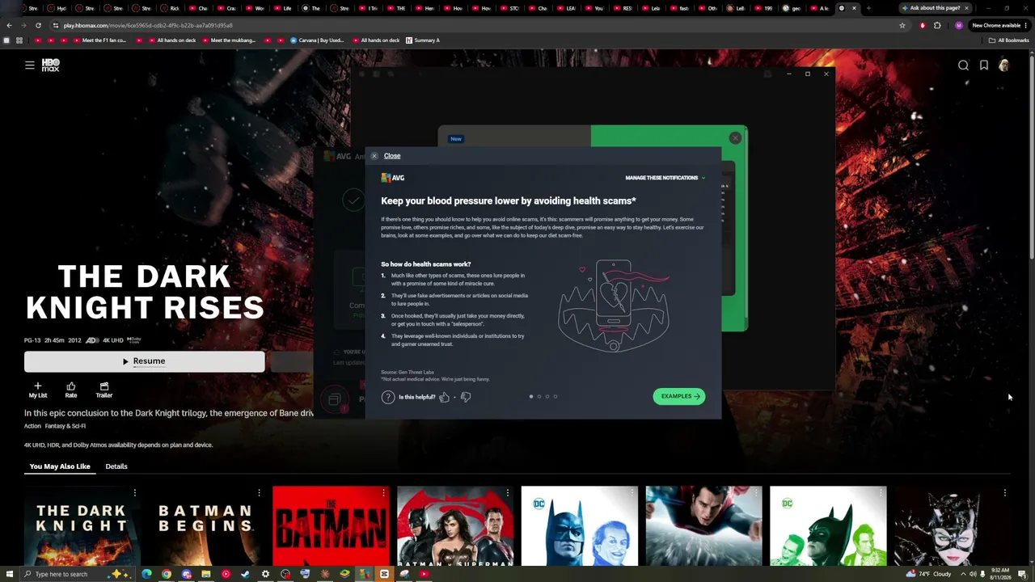Open the Chrome apps grid shortcut
1035x582 pixels.
(x=19, y=40)
